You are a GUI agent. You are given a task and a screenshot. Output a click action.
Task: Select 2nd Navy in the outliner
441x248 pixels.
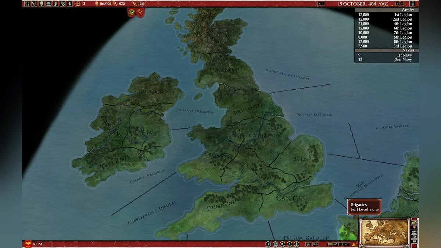(x=385, y=60)
